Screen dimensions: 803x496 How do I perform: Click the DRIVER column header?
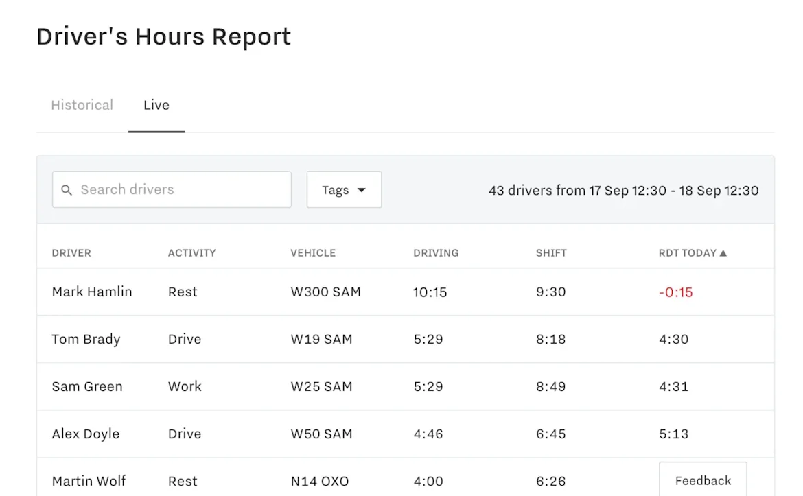pos(71,252)
